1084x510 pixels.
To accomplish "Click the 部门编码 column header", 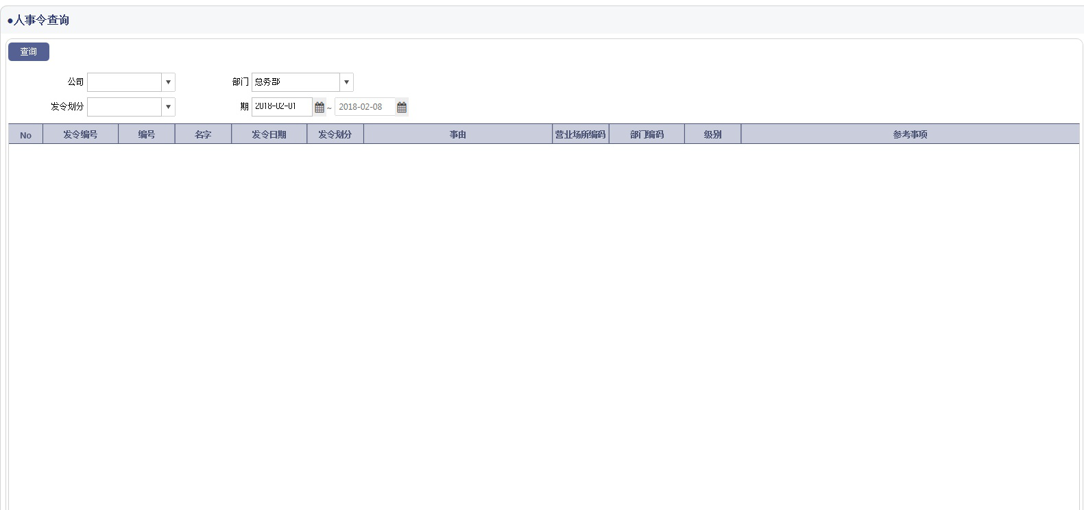I will (x=647, y=135).
